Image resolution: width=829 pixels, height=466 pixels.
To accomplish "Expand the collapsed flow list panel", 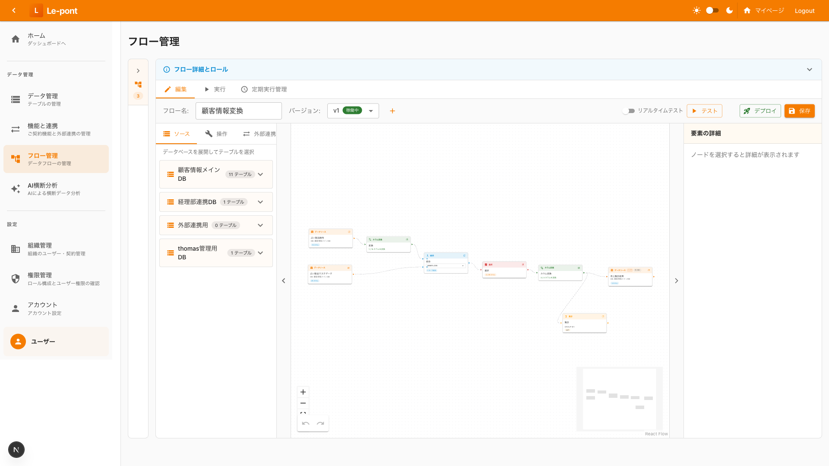I will click(138, 71).
